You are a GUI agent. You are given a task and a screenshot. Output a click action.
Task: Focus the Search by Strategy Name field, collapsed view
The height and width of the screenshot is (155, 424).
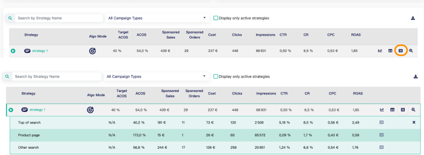click(59, 18)
